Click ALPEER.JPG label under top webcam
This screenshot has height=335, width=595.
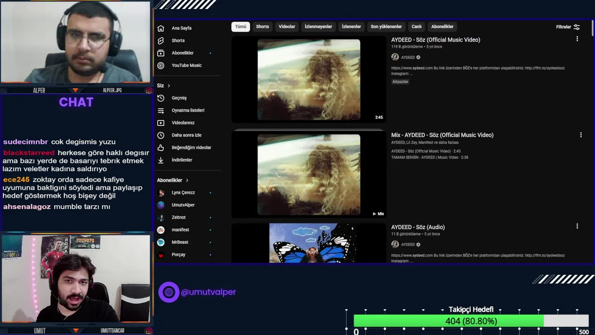pyautogui.click(x=112, y=90)
